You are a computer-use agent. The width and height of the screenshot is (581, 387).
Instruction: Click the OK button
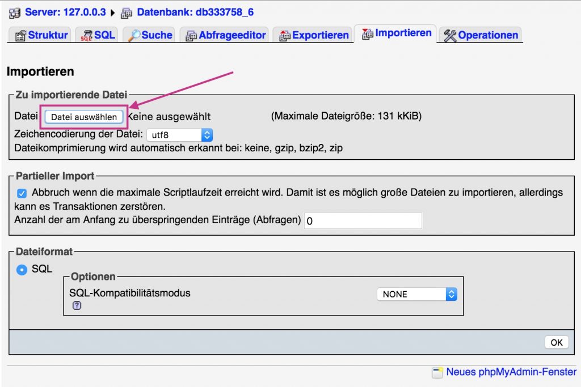556,342
